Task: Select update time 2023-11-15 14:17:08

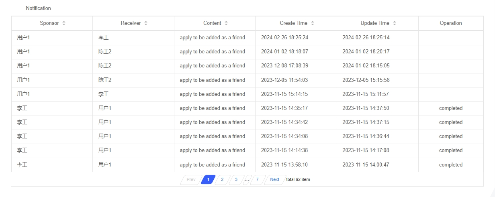Action: coord(366,150)
